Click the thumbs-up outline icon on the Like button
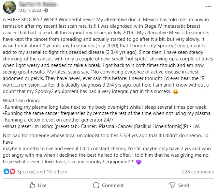218x193 pixels. click(32, 185)
